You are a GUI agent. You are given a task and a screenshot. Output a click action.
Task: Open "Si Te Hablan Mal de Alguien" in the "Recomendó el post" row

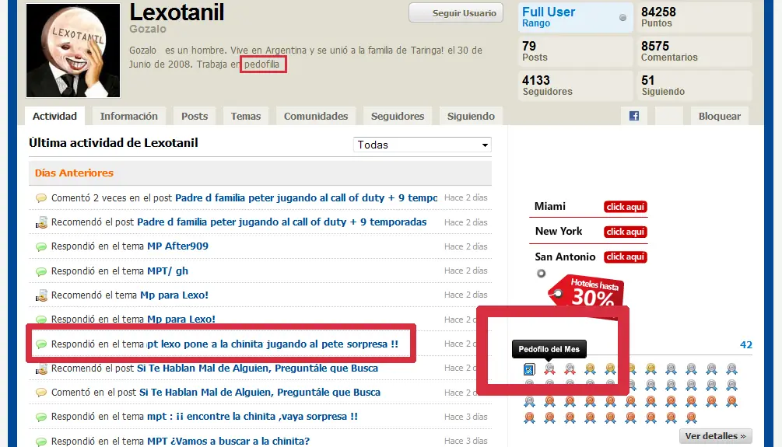(258, 368)
